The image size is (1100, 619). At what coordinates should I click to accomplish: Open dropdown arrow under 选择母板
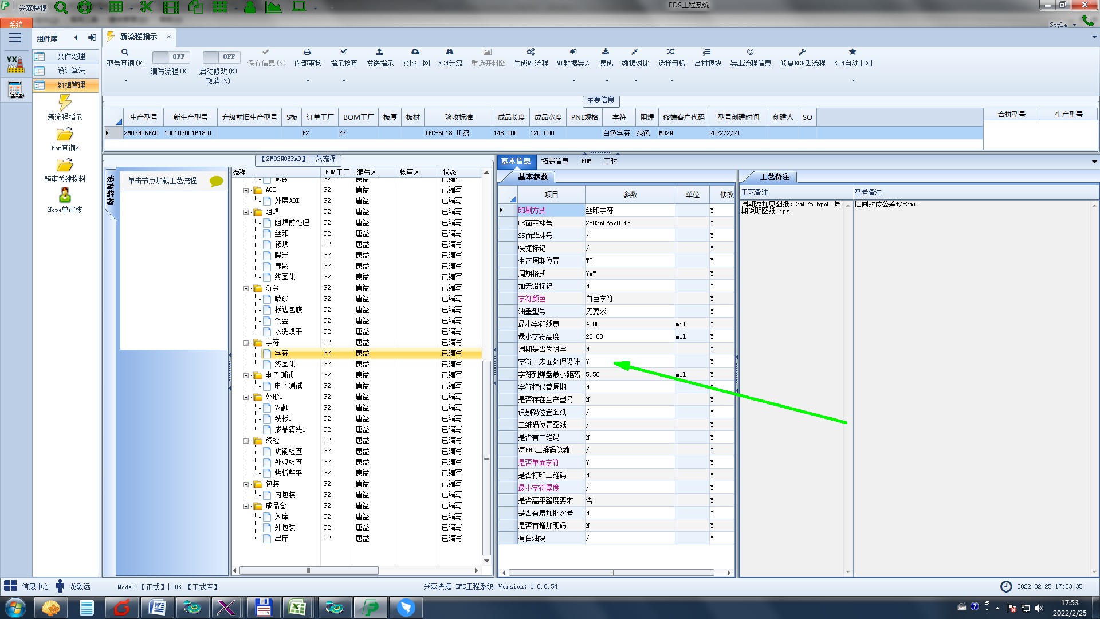point(671,80)
